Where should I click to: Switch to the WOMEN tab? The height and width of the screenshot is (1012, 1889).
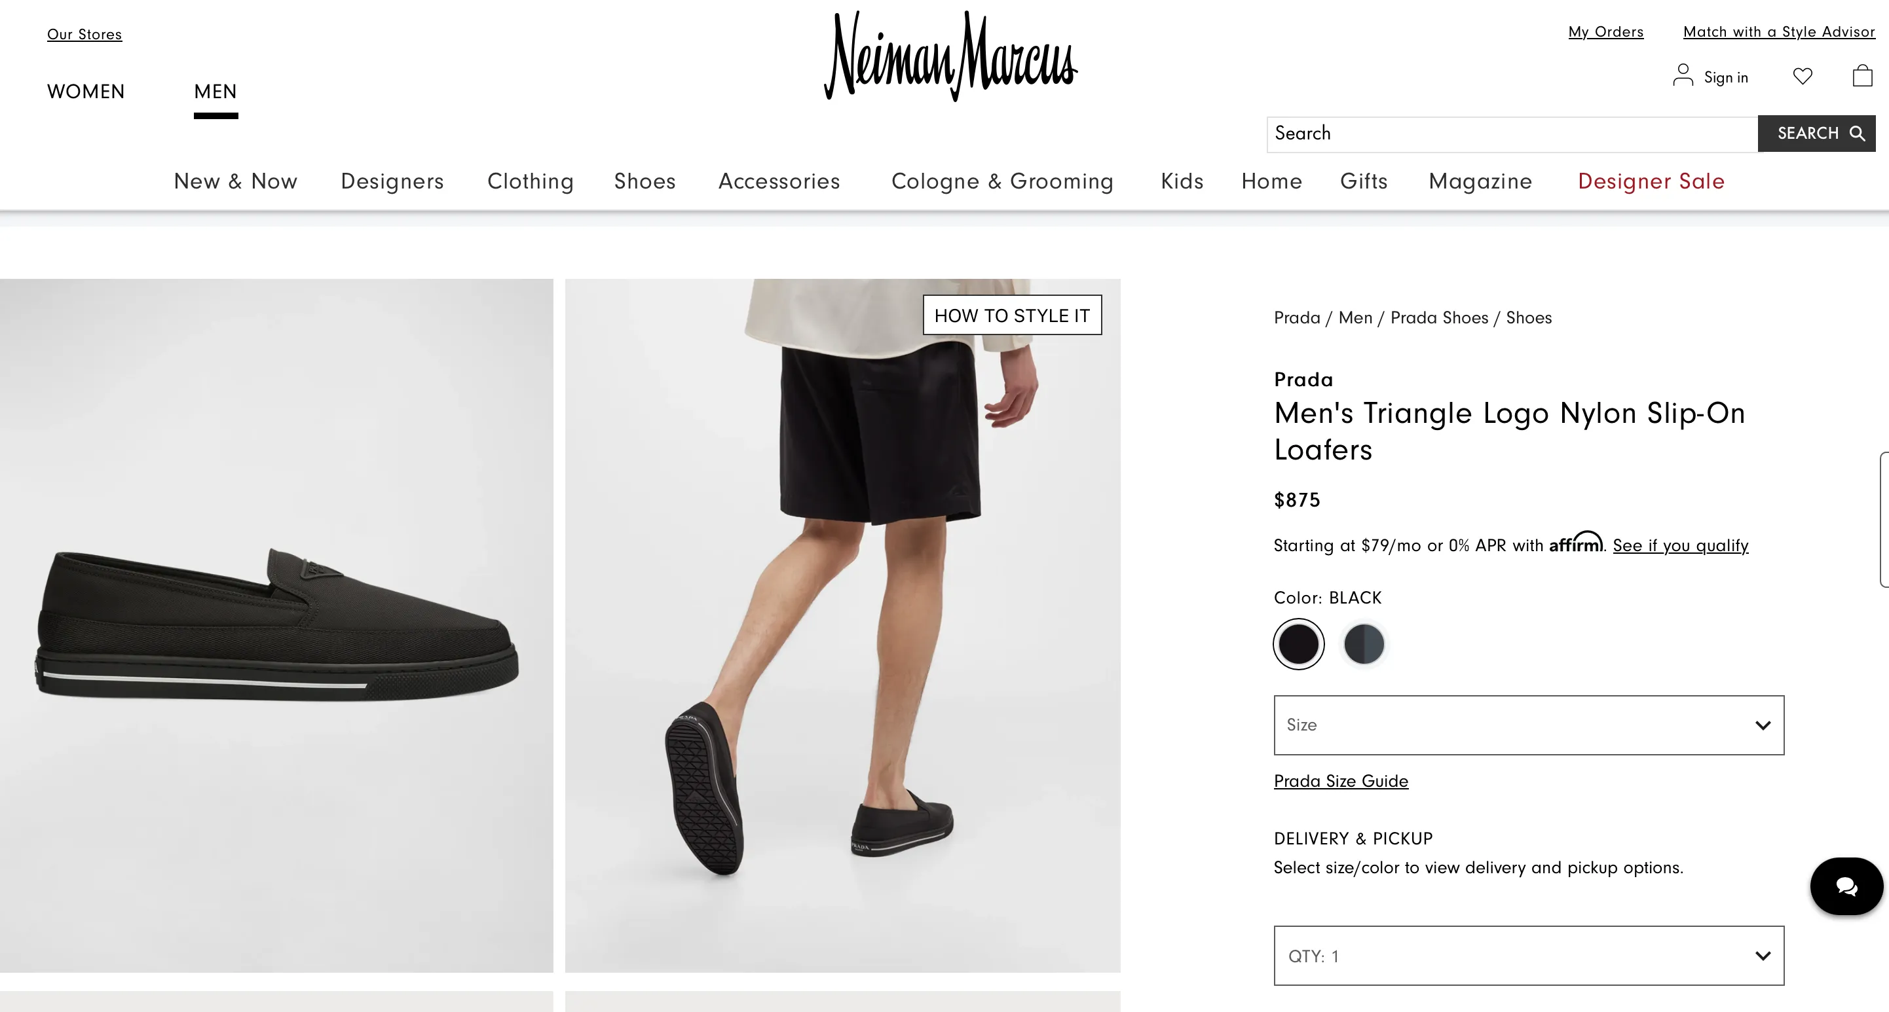(x=86, y=92)
